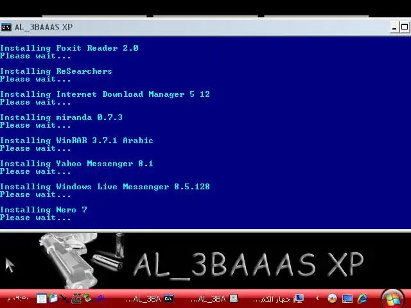Click the Start orb button on taskbar
Screen dimensions: 411x308
(x=392, y=299)
